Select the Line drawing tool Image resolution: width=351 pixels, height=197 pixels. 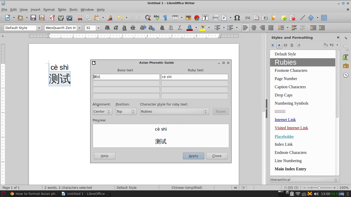tap(303, 18)
